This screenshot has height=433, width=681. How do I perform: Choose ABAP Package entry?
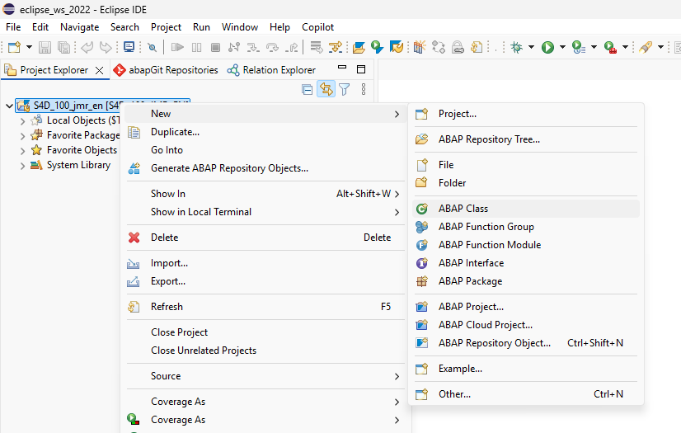click(525, 281)
